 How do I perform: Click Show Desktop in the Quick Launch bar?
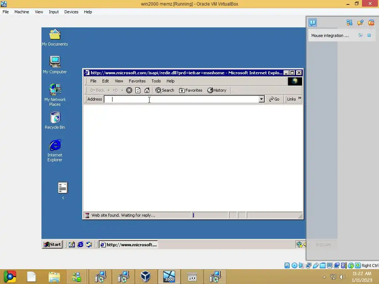click(71, 244)
